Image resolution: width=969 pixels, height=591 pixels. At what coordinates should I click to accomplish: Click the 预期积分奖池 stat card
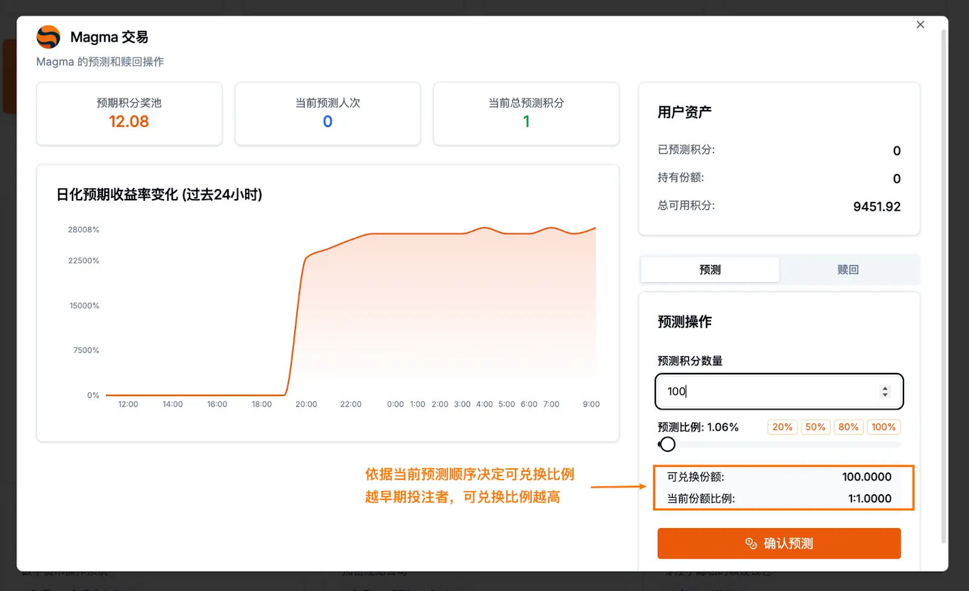point(129,114)
